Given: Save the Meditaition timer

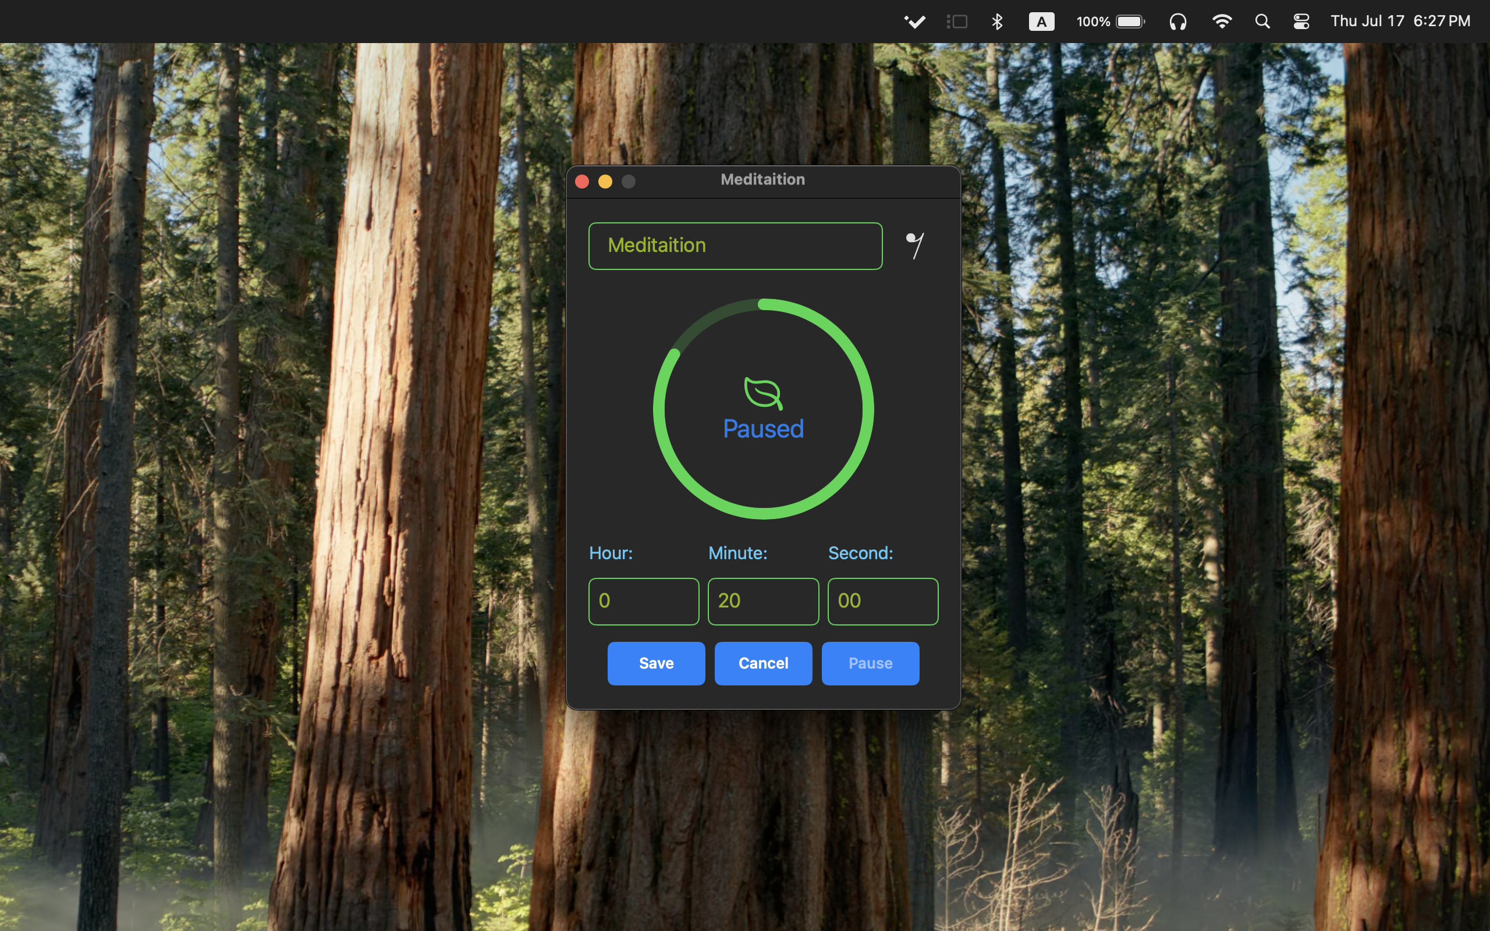Looking at the screenshot, I should point(657,663).
